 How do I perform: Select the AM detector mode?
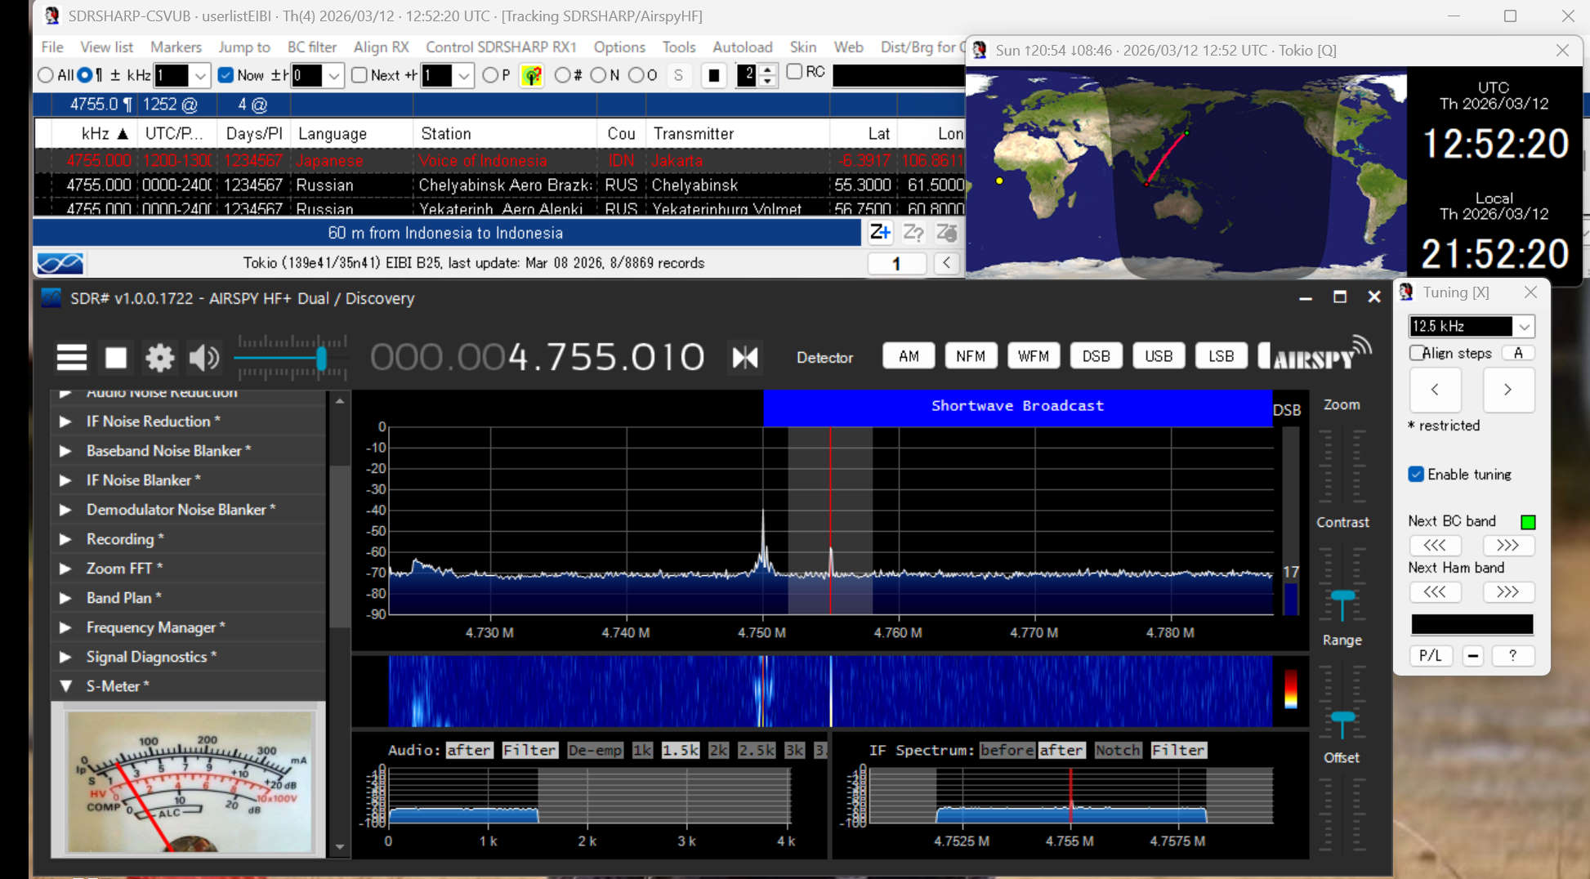pyautogui.click(x=909, y=356)
